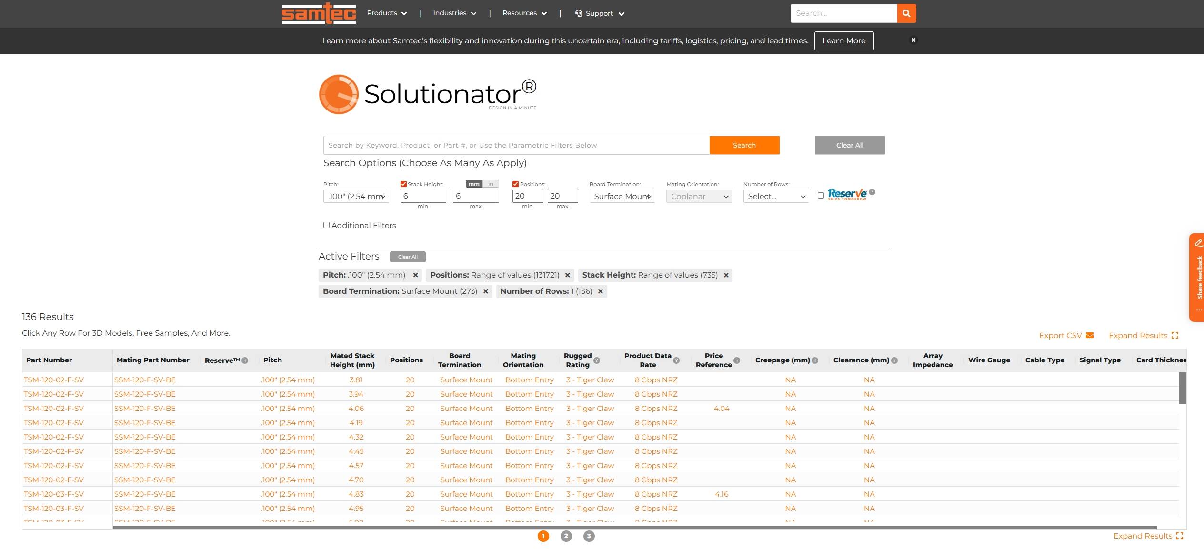The image size is (1204, 550).
Task: Click the Solutionator logo
Action: point(428,94)
